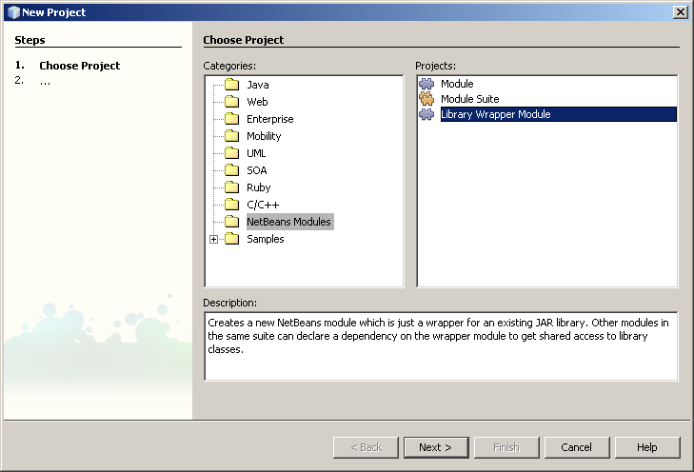Click the Enterprise folder icon
Viewport: 694px width, 472px height.
[x=231, y=119]
